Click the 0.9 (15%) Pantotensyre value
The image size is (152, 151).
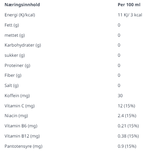tap(127, 146)
